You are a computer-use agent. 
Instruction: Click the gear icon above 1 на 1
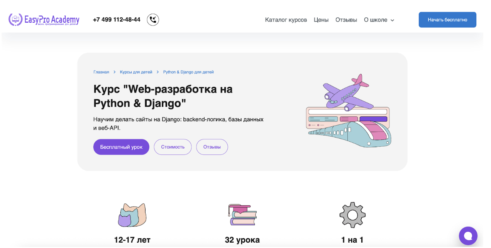pos(352,215)
